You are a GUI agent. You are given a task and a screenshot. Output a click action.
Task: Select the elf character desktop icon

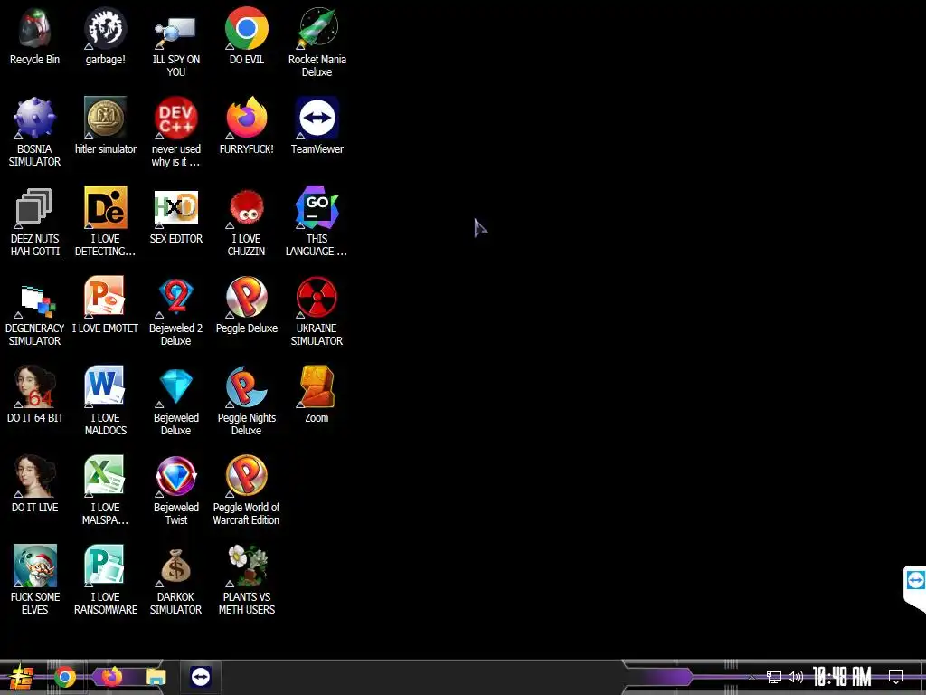click(34, 566)
